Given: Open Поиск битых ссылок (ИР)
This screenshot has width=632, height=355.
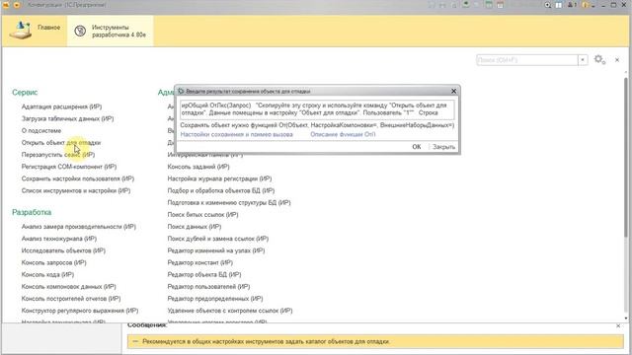Looking at the screenshot, I should point(202,215).
